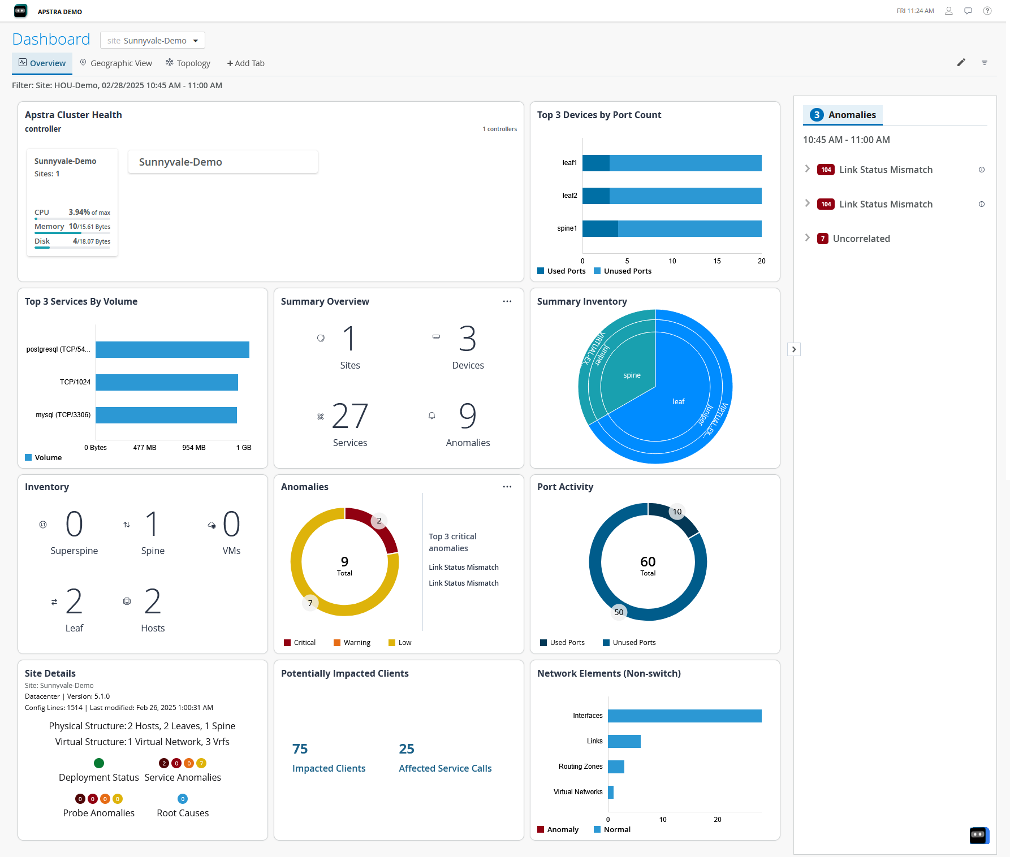The height and width of the screenshot is (857, 1010).
Task: Expand the first Link Status Mismatch anomaly
Action: (807, 169)
